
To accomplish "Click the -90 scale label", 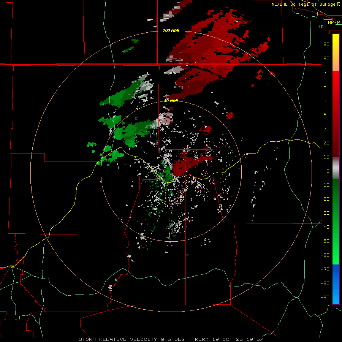I will [325, 298].
